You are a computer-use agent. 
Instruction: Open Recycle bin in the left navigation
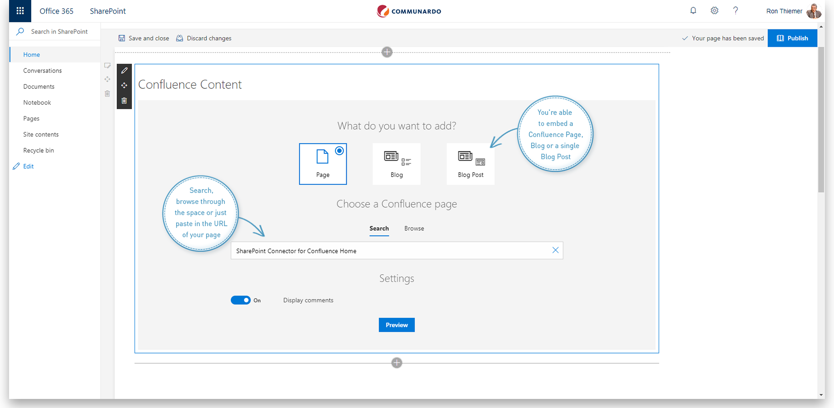(x=39, y=150)
